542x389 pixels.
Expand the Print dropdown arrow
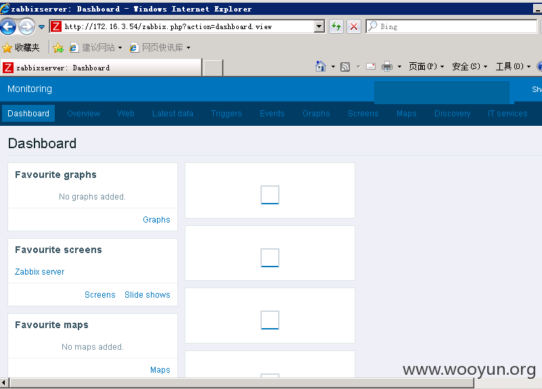point(400,67)
